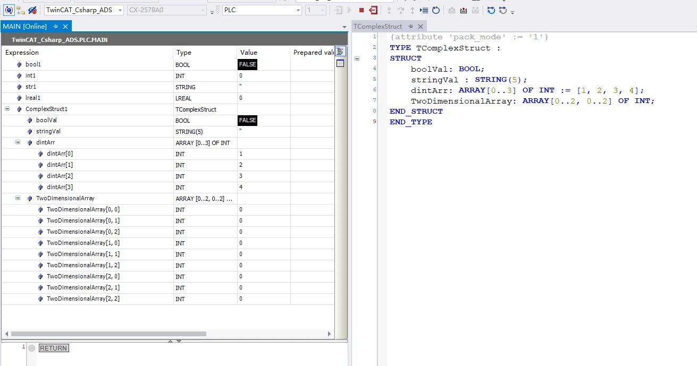The width and height of the screenshot is (697, 366).
Task: Open the port number 1 dropdown
Action: [x=323, y=10]
